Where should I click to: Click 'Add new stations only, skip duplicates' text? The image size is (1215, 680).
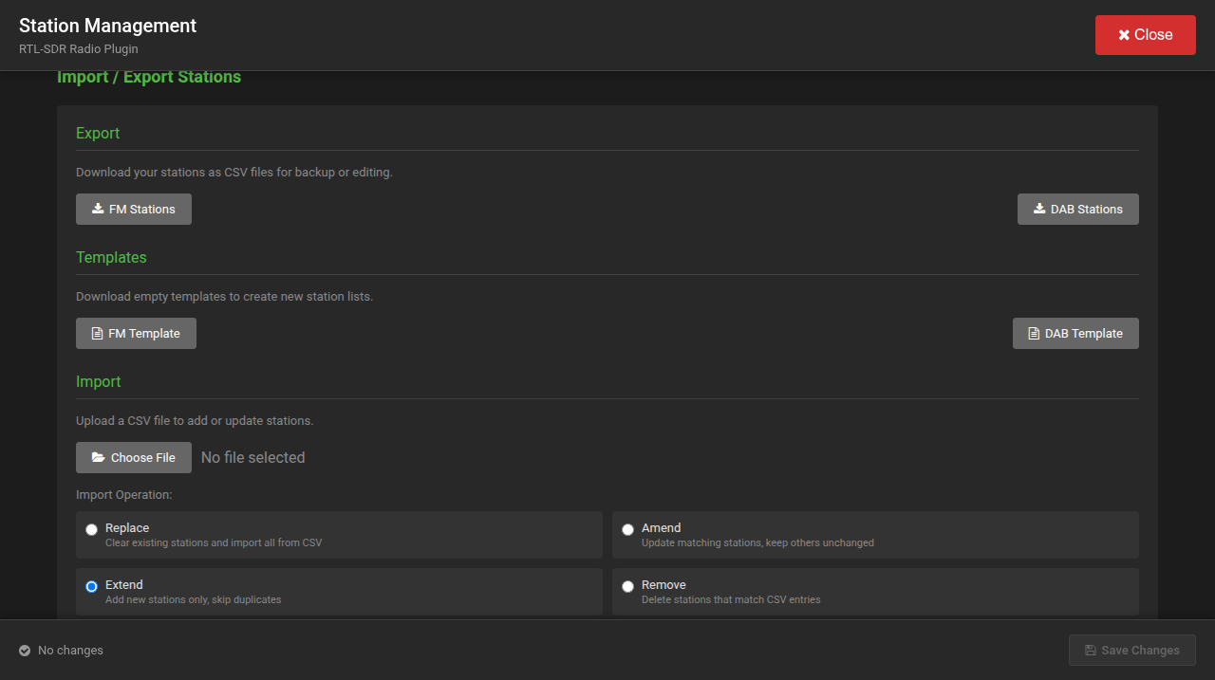click(x=194, y=600)
